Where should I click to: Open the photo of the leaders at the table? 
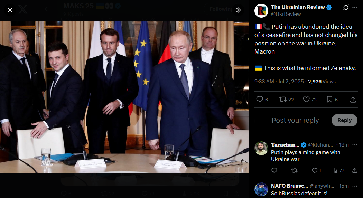[124, 97]
